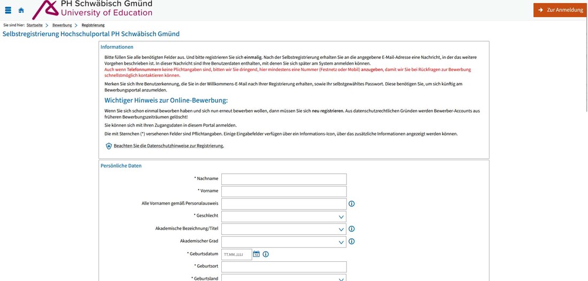This screenshot has height=281, width=588.
Task: Open the Startseite breadcrumb link
Action: [35, 25]
